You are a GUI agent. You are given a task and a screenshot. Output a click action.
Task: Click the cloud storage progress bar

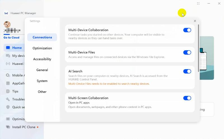coord(14,34)
